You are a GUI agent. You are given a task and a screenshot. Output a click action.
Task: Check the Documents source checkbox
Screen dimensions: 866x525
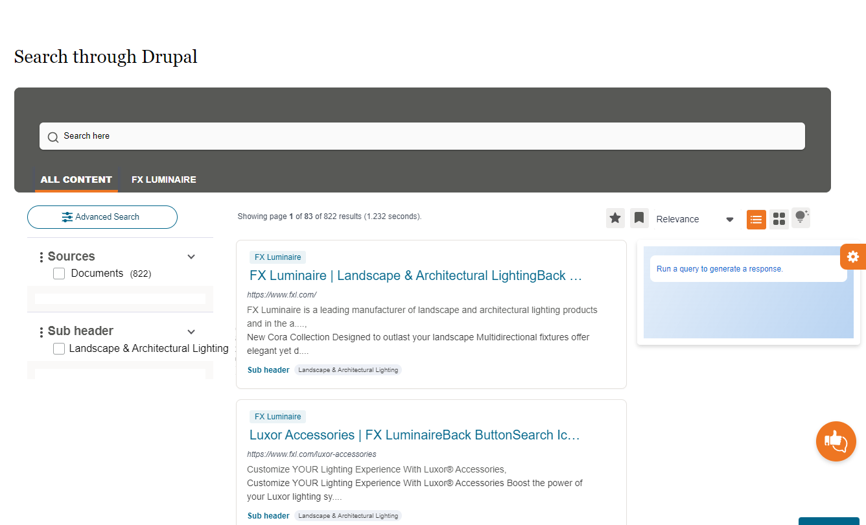(x=59, y=274)
